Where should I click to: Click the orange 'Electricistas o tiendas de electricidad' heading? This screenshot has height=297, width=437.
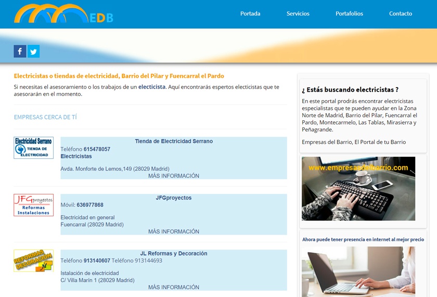[x=119, y=76]
